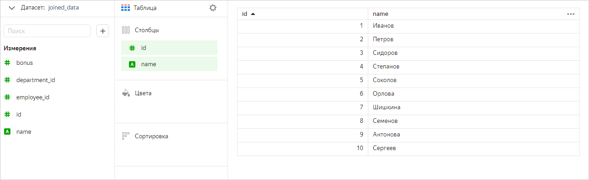Click the Столбцы columns section icon
The image size is (589, 180).
pyautogui.click(x=126, y=30)
